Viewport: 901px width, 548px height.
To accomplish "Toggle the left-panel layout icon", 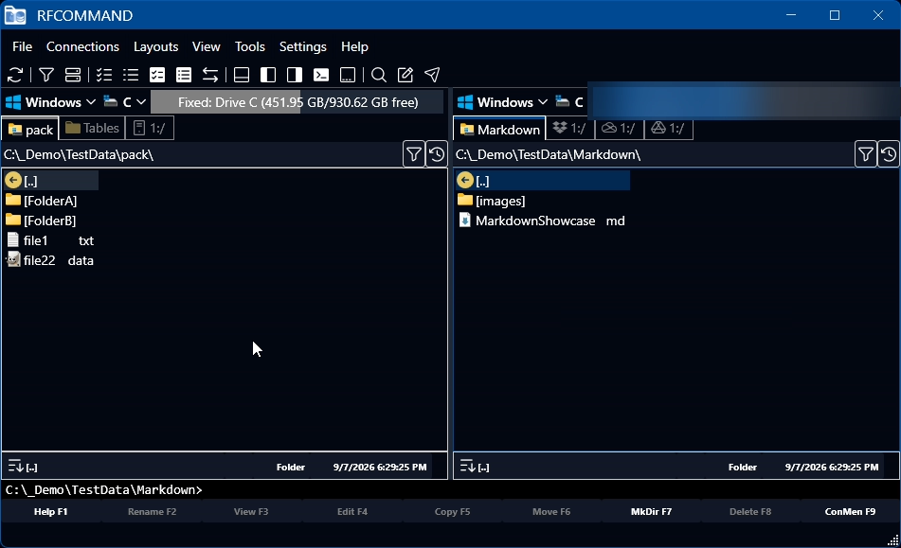I will [x=268, y=75].
